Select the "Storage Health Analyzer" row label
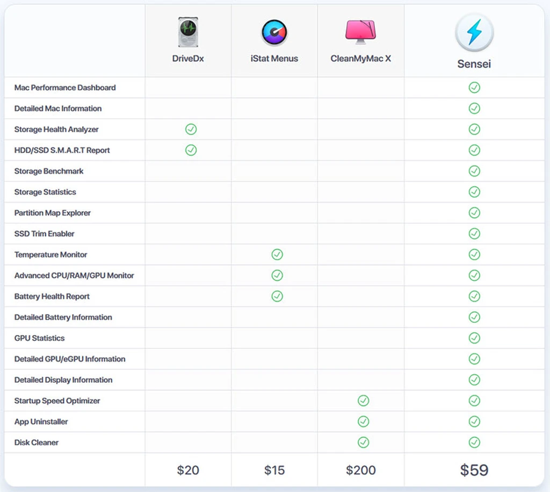 click(x=56, y=129)
